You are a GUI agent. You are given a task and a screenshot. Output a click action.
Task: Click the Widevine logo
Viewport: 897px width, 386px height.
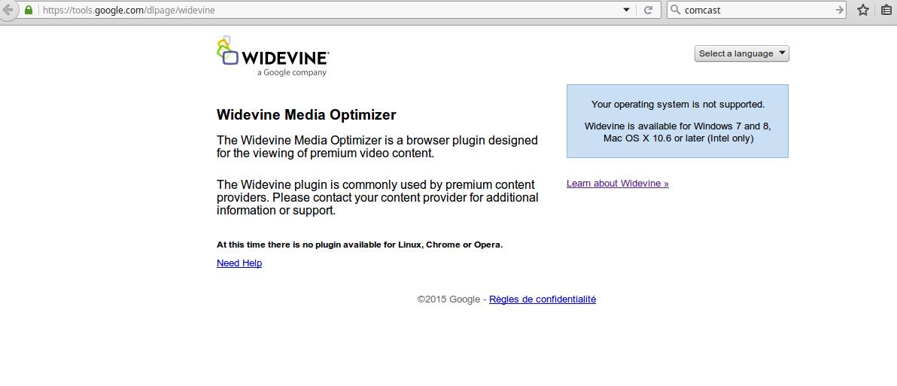(x=272, y=56)
